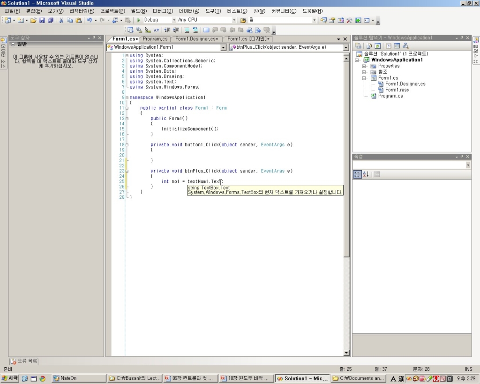This screenshot has height=384, width=480.
Task: Click View Designer icon in Solution Explorer
Action: tap(397, 46)
